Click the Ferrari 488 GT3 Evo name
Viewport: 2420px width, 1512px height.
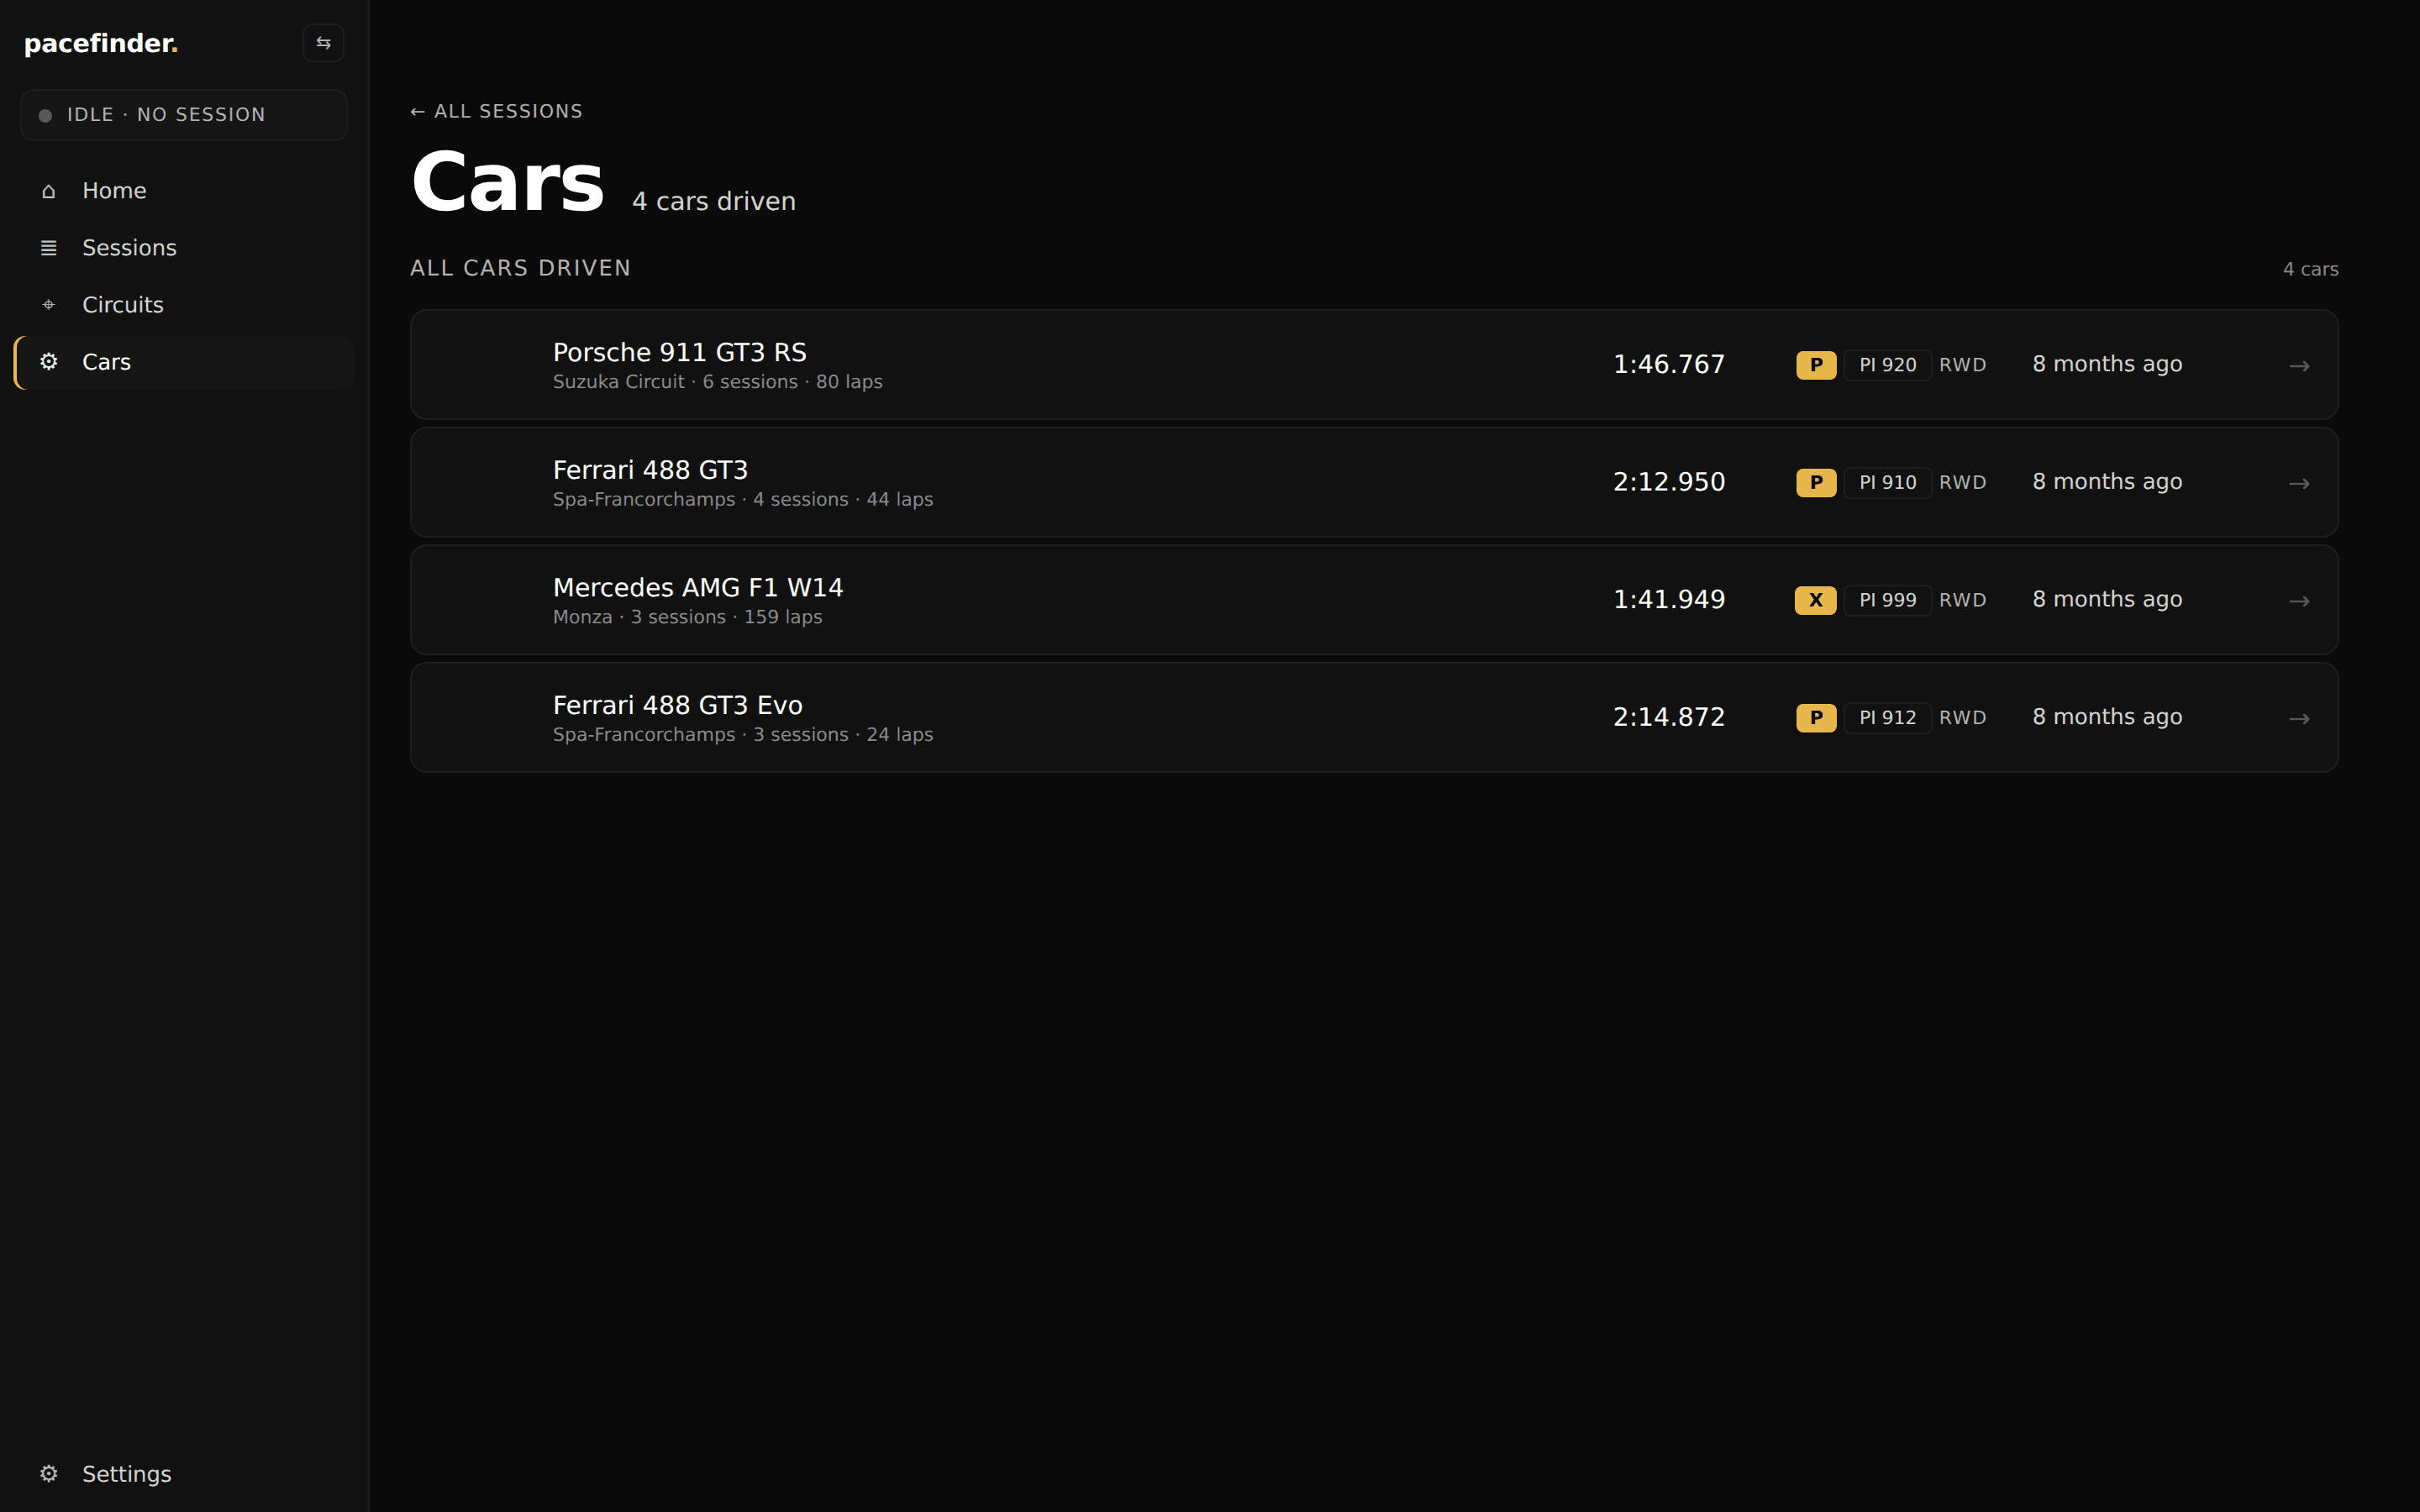678,705
